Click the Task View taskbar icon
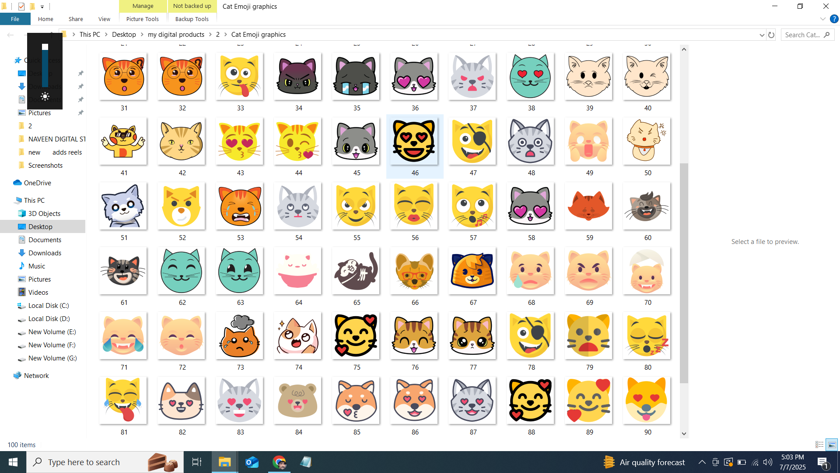Viewport: 840px width, 473px height. [197, 462]
